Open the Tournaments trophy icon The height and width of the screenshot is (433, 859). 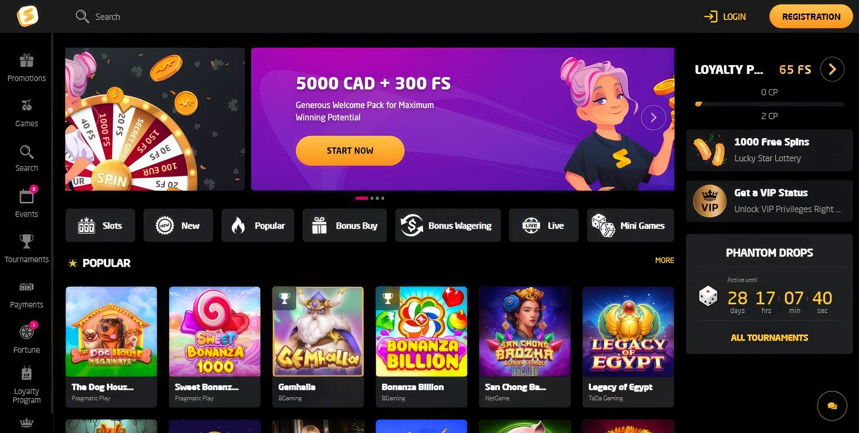click(x=27, y=241)
